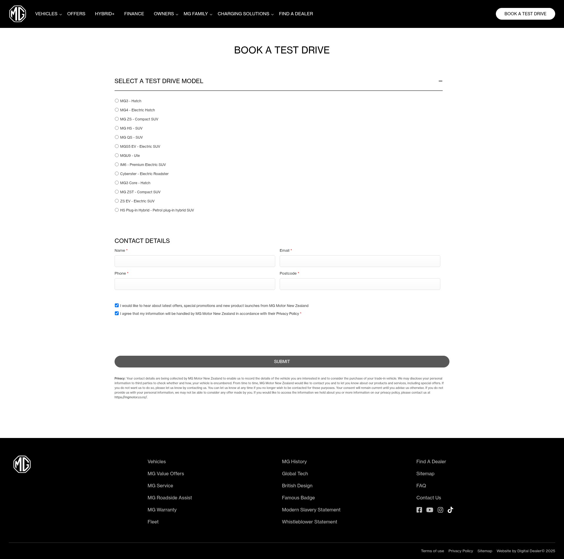Open the Global Tech footer link
The image size is (564, 559).
pos(295,474)
